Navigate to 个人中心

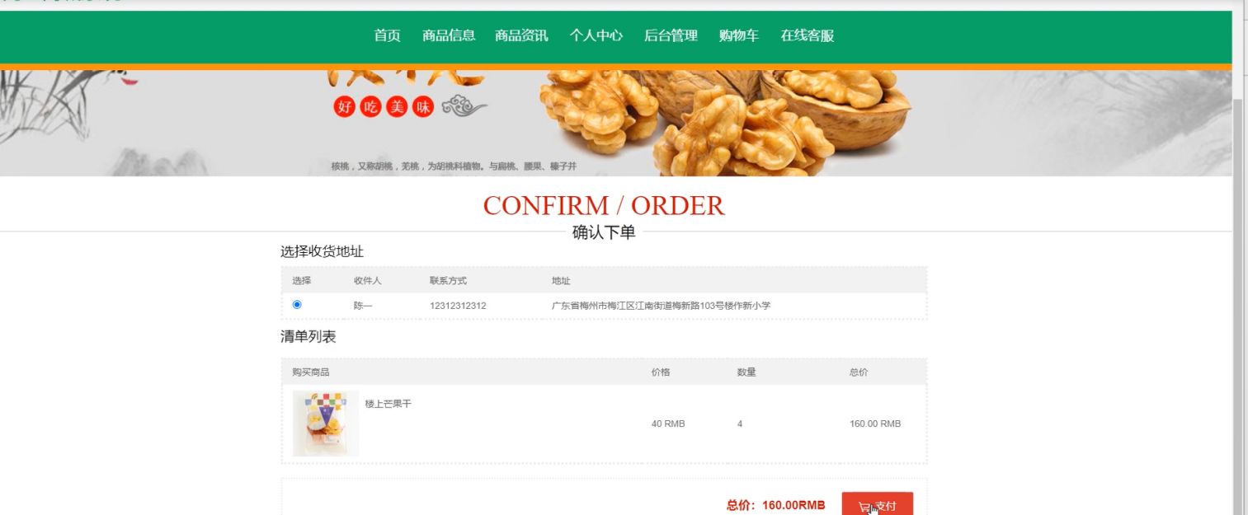coord(596,35)
